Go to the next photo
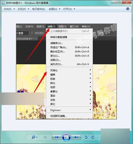The image size is (133, 144). click(x=76, y=137)
